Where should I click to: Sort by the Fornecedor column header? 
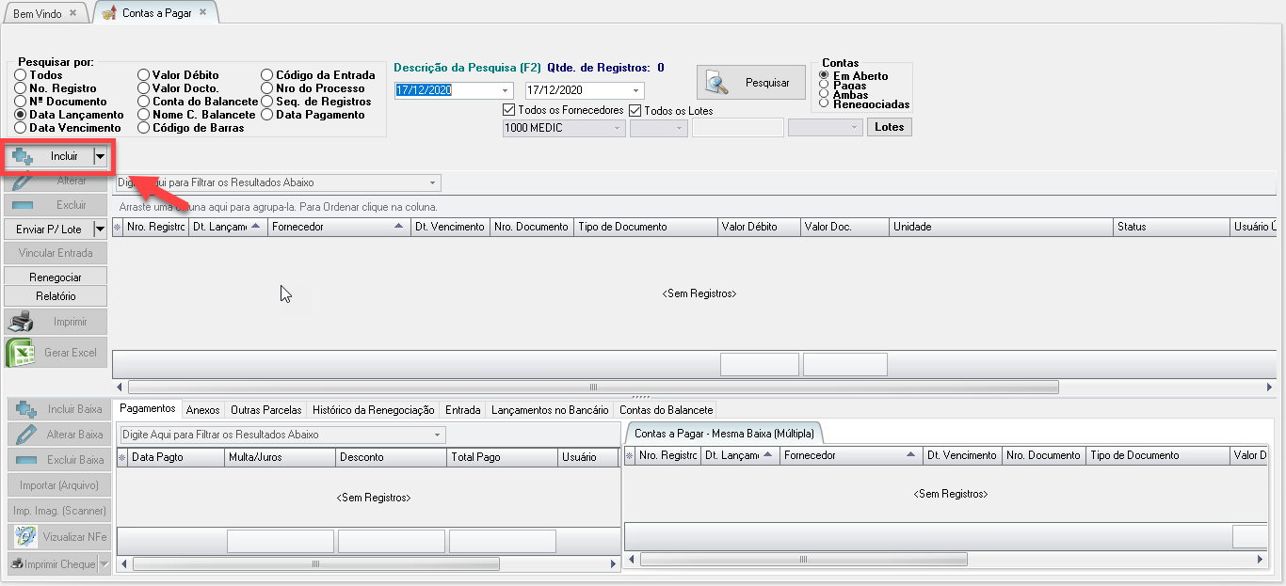tap(335, 227)
